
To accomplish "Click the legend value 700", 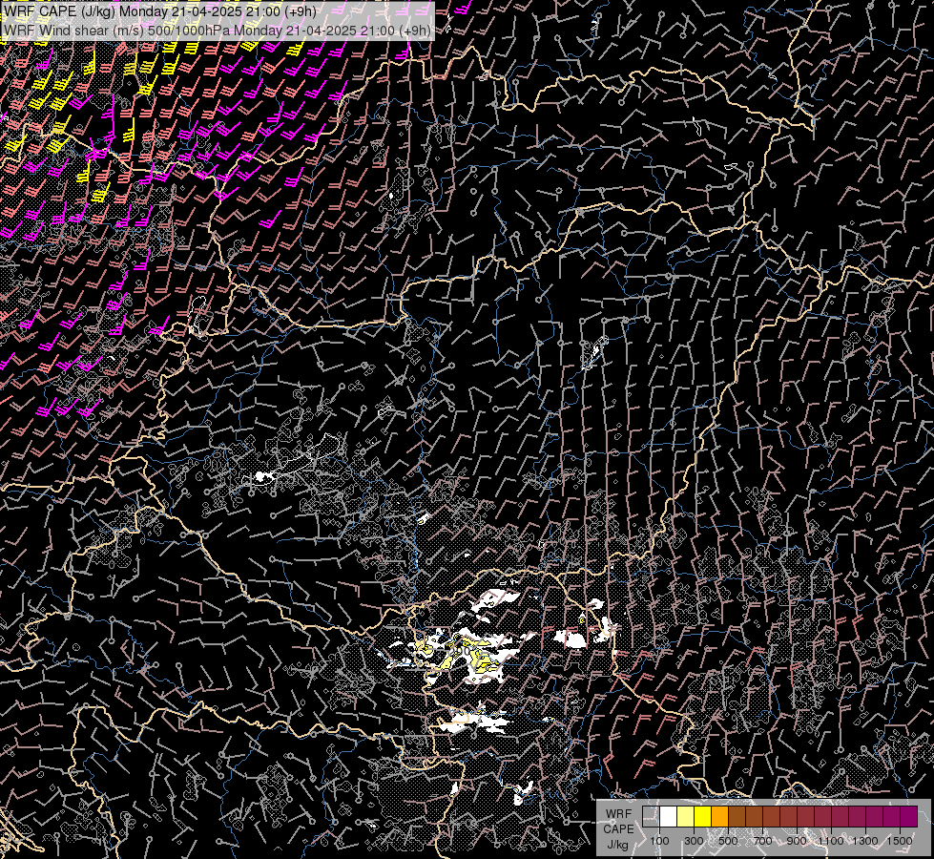I will pos(762,841).
